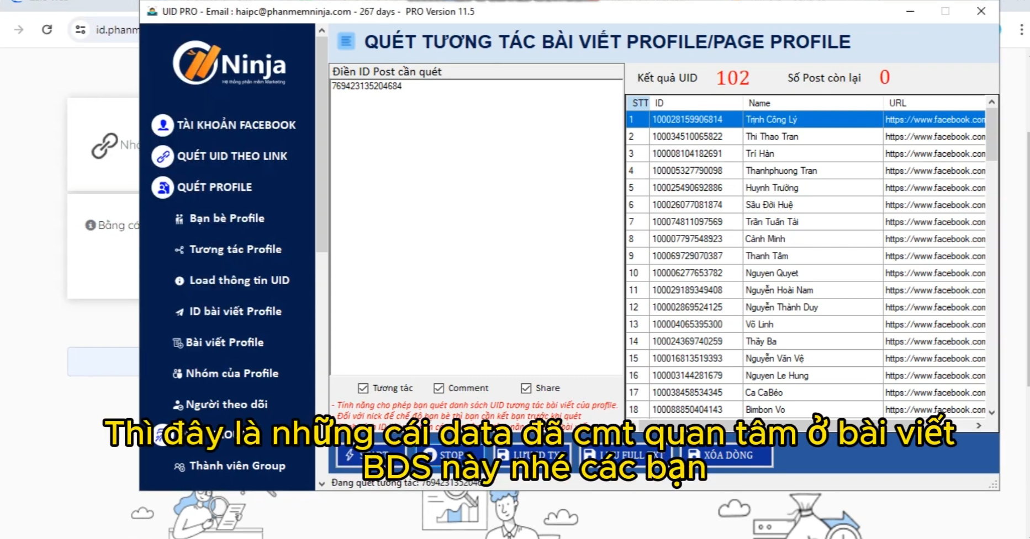Select the Quét Profile scanner icon
Image resolution: width=1030 pixels, height=539 pixels.
pos(161,187)
